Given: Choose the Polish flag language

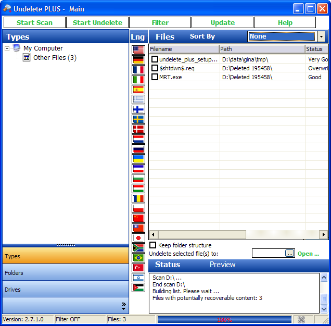Looking at the screenshot, I should pos(138,208).
